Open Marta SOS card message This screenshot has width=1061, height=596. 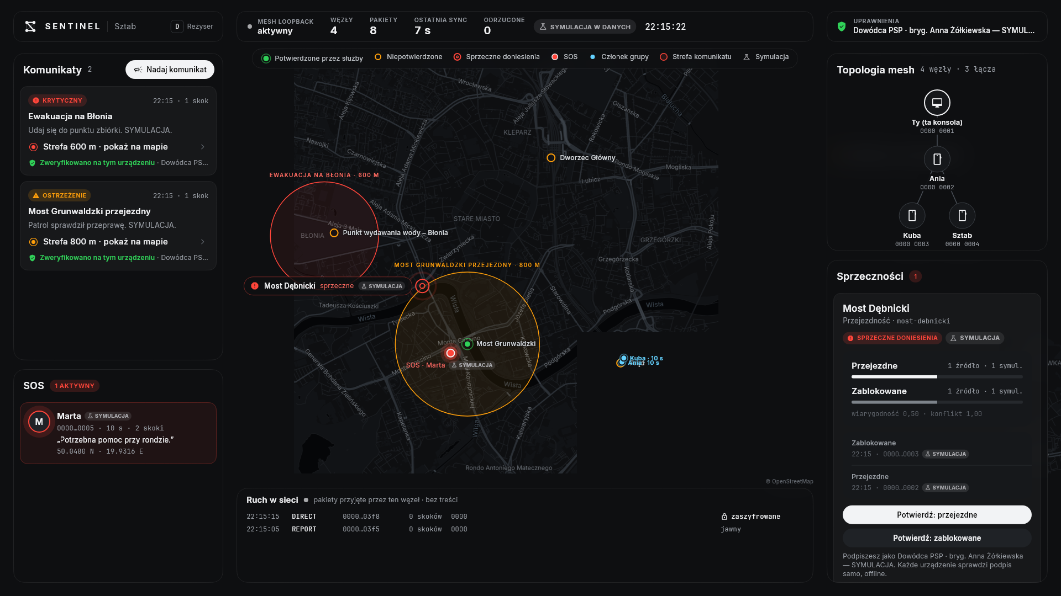pyautogui.click(x=118, y=433)
